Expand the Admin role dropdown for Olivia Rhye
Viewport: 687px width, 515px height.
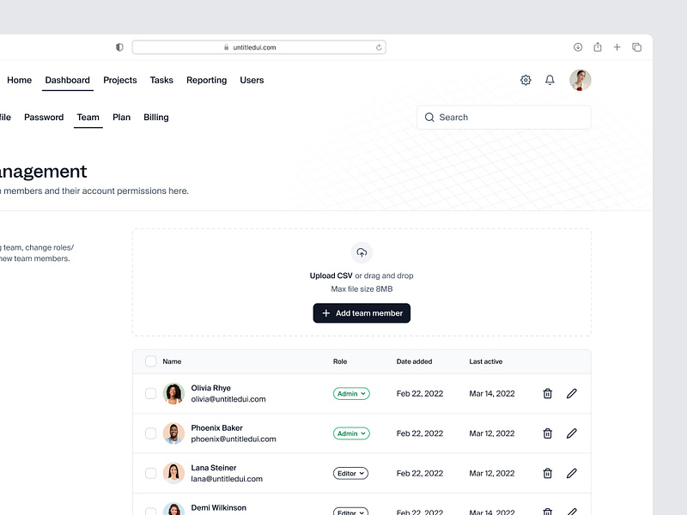351,393
